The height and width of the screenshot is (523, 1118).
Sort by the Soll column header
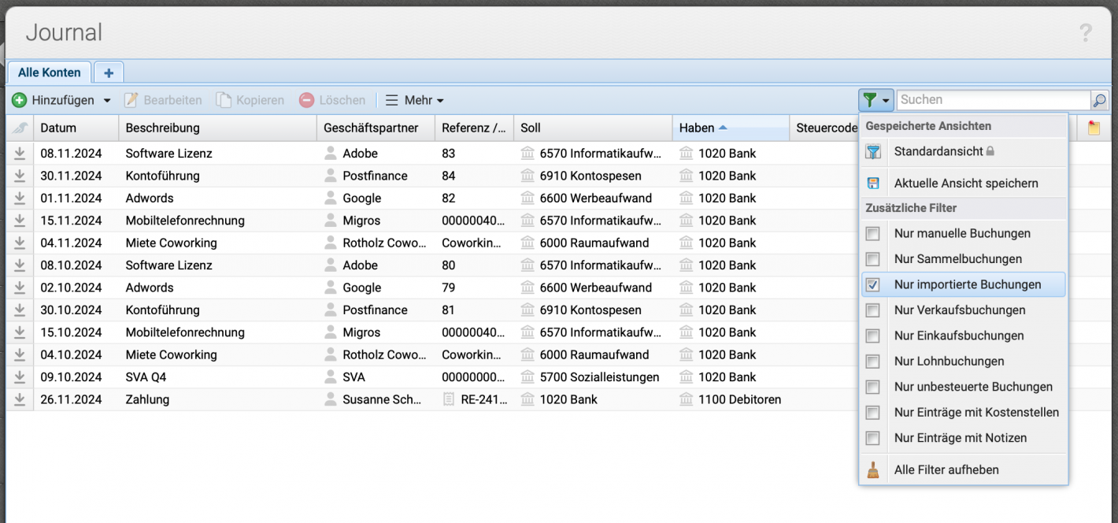[x=593, y=128]
